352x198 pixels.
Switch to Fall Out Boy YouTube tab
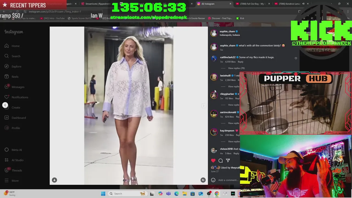253,4
